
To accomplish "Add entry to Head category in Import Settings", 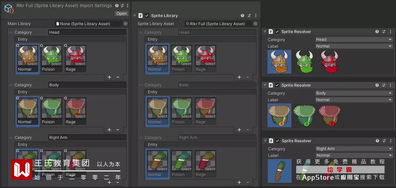I will click(109, 77).
